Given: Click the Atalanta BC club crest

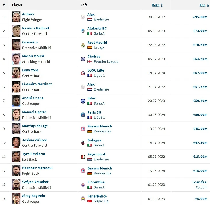Looking at the screenshot, I should click(x=83, y=31).
